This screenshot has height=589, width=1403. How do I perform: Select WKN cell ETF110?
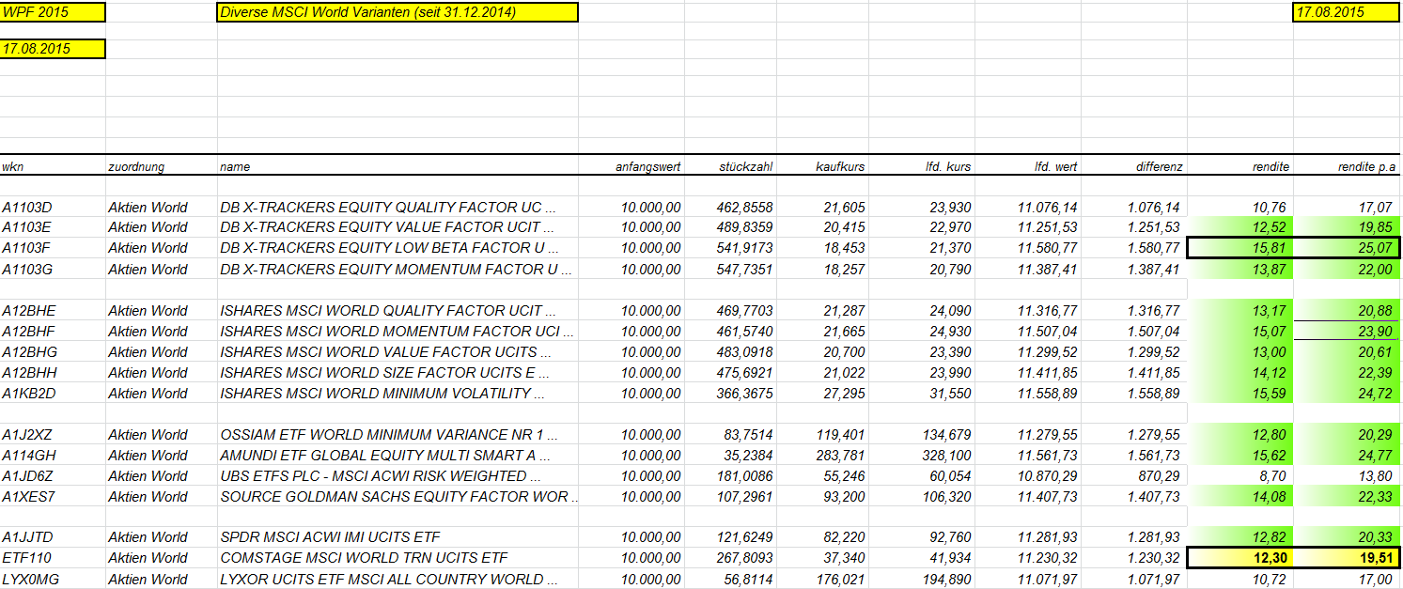[53, 558]
